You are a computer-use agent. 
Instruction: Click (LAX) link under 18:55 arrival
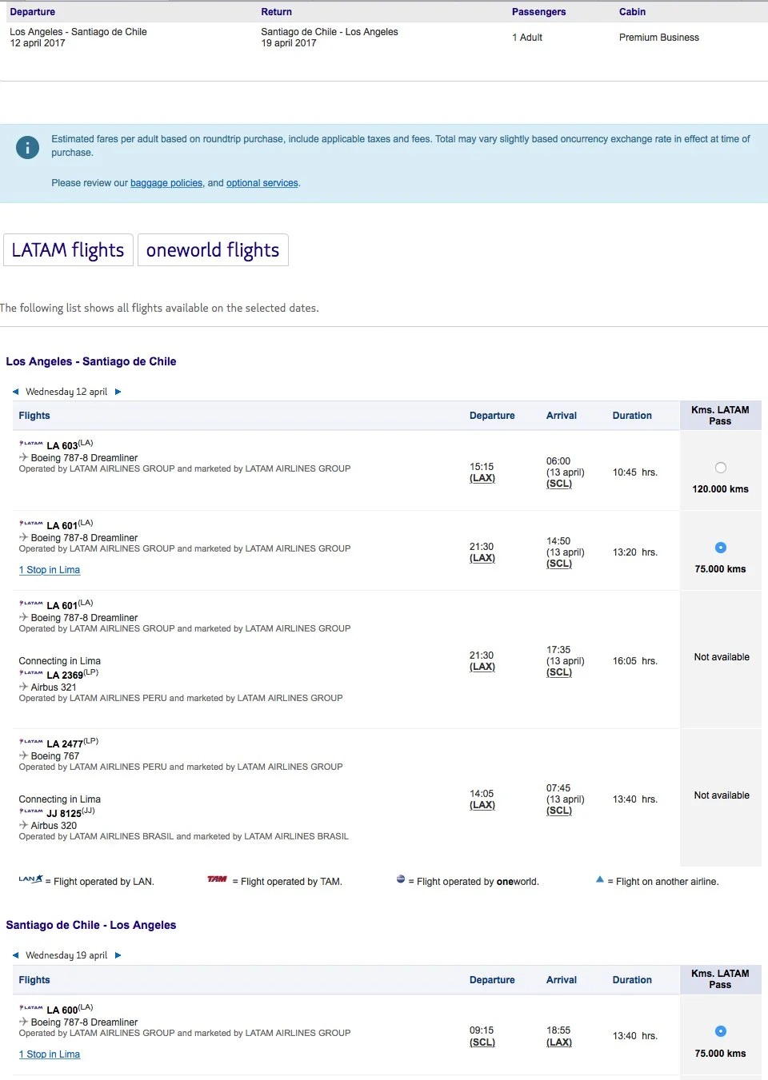pyautogui.click(x=559, y=1042)
